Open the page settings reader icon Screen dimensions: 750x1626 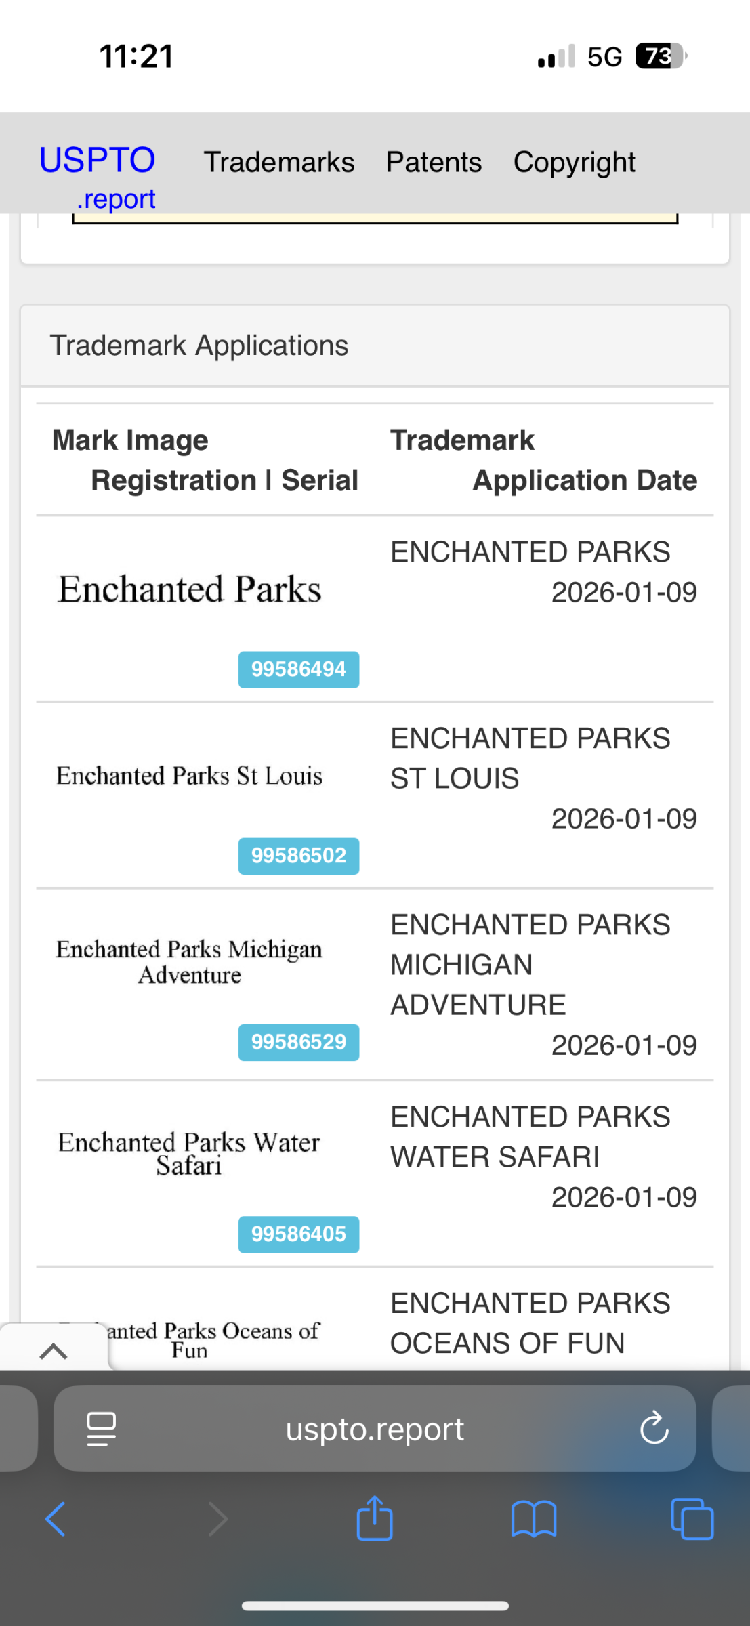tap(102, 1428)
